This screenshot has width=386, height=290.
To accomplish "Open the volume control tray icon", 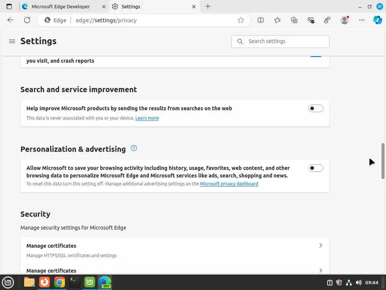I will (x=358, y=282).
